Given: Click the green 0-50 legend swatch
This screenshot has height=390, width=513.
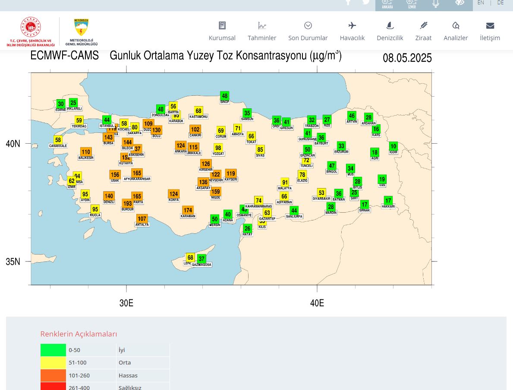Looking at the screenshot, I should (53, 350).
